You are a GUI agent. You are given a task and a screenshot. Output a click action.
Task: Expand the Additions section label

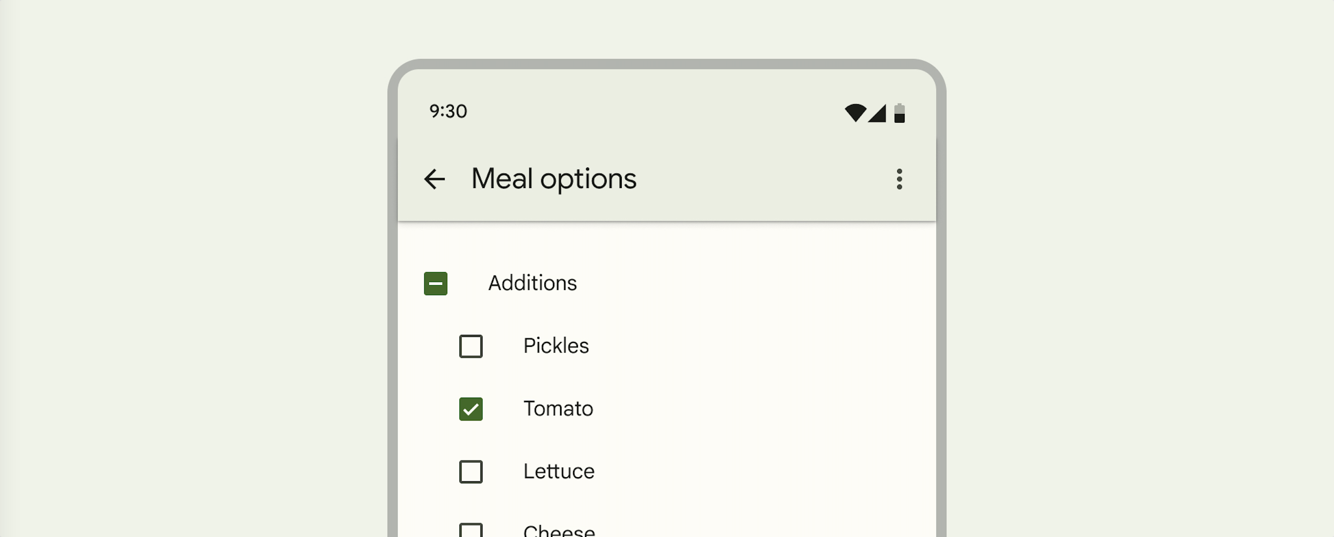pos(532,284)
